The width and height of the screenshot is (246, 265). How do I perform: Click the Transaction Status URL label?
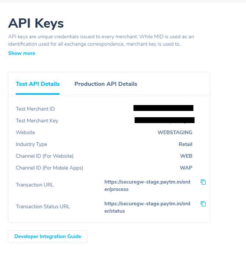[43, 206]
